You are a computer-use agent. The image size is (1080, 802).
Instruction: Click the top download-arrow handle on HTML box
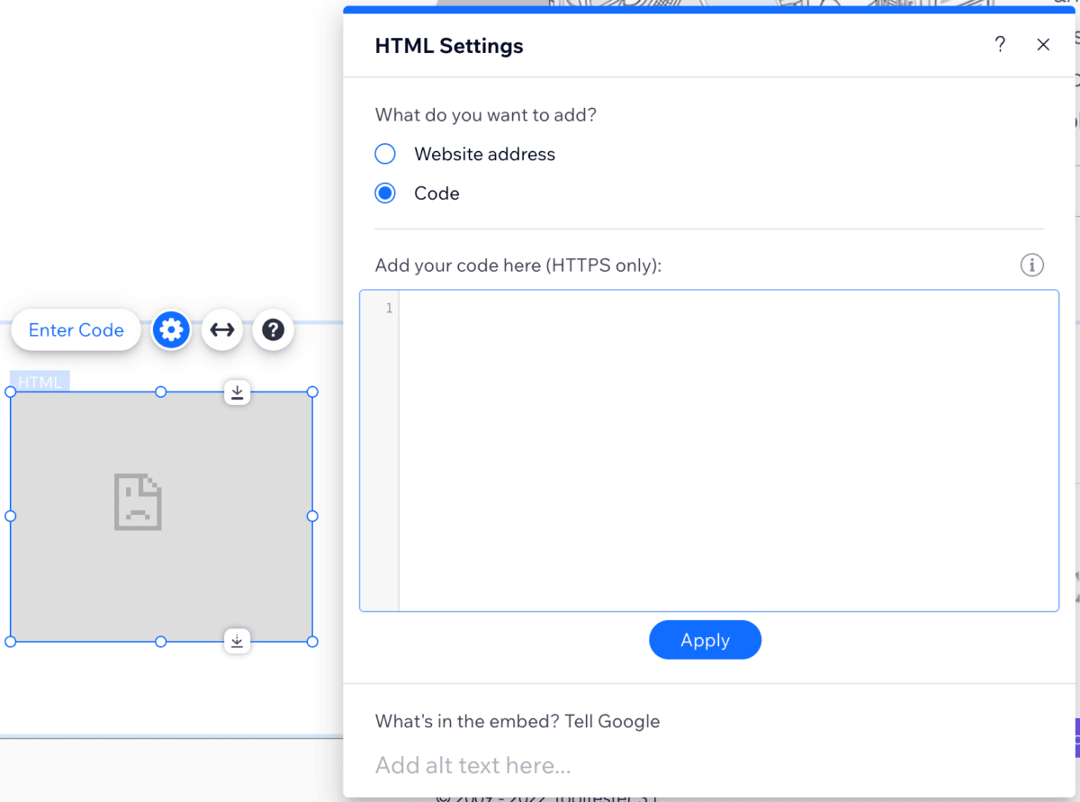pyautogui.click(x=237, y=392)
